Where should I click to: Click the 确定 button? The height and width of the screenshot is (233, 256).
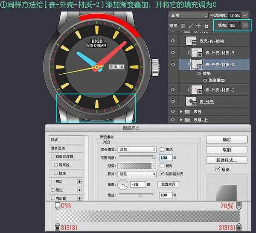(227, 140)
